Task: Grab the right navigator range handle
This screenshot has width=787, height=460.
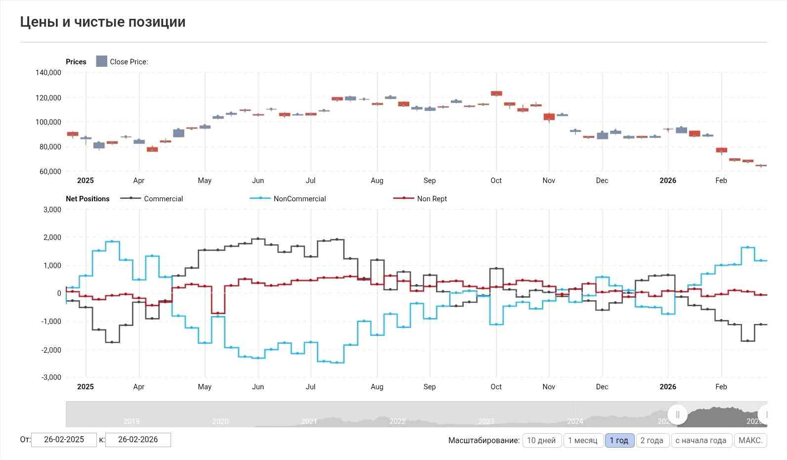Action: click(764, 414)
